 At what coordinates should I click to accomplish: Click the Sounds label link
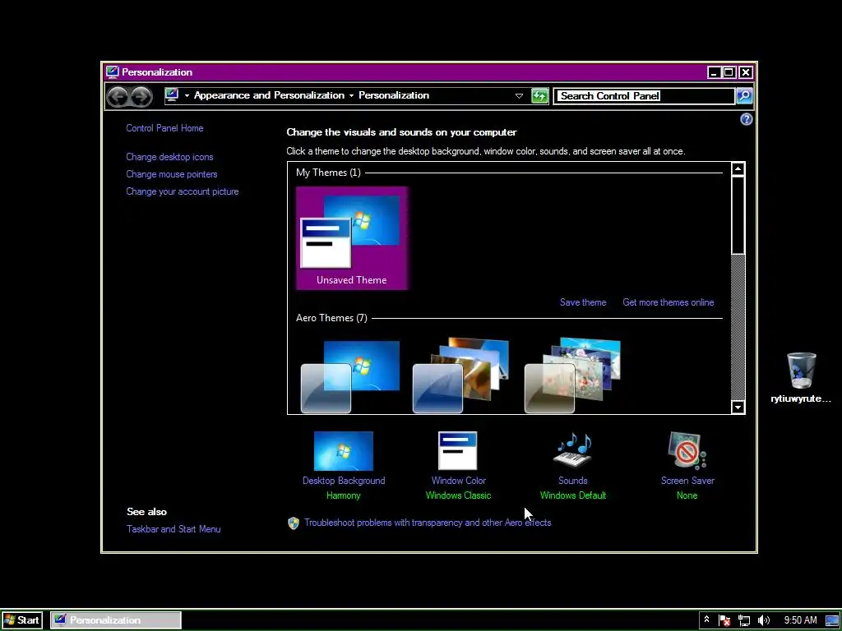point(573,481)
